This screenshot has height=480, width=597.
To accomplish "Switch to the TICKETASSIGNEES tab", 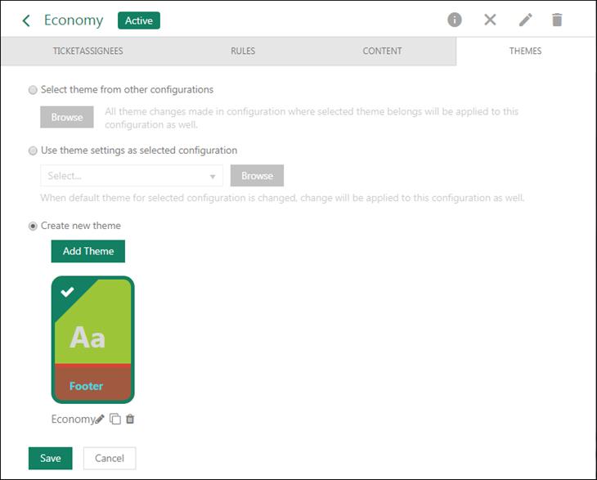I will 88,51.
